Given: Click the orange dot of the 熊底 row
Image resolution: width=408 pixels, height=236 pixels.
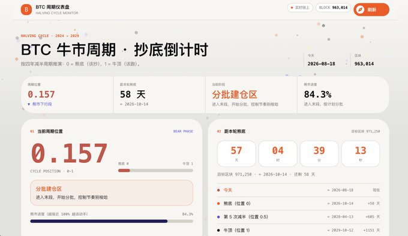Looking at the screenshot, I should click(x=218, y=203).
